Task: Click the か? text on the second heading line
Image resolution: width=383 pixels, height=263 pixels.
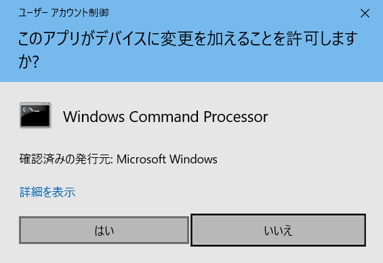Action: coord(29,61)
